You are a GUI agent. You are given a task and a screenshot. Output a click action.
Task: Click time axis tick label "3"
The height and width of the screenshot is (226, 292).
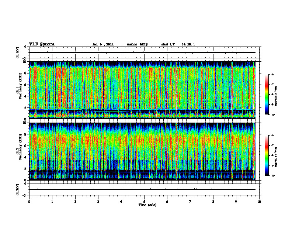(x=98, y=202)
